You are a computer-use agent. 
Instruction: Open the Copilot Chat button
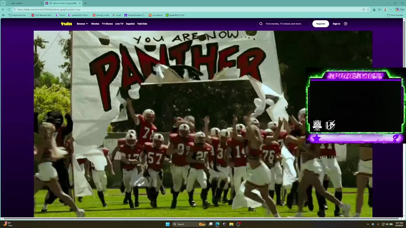399,9
